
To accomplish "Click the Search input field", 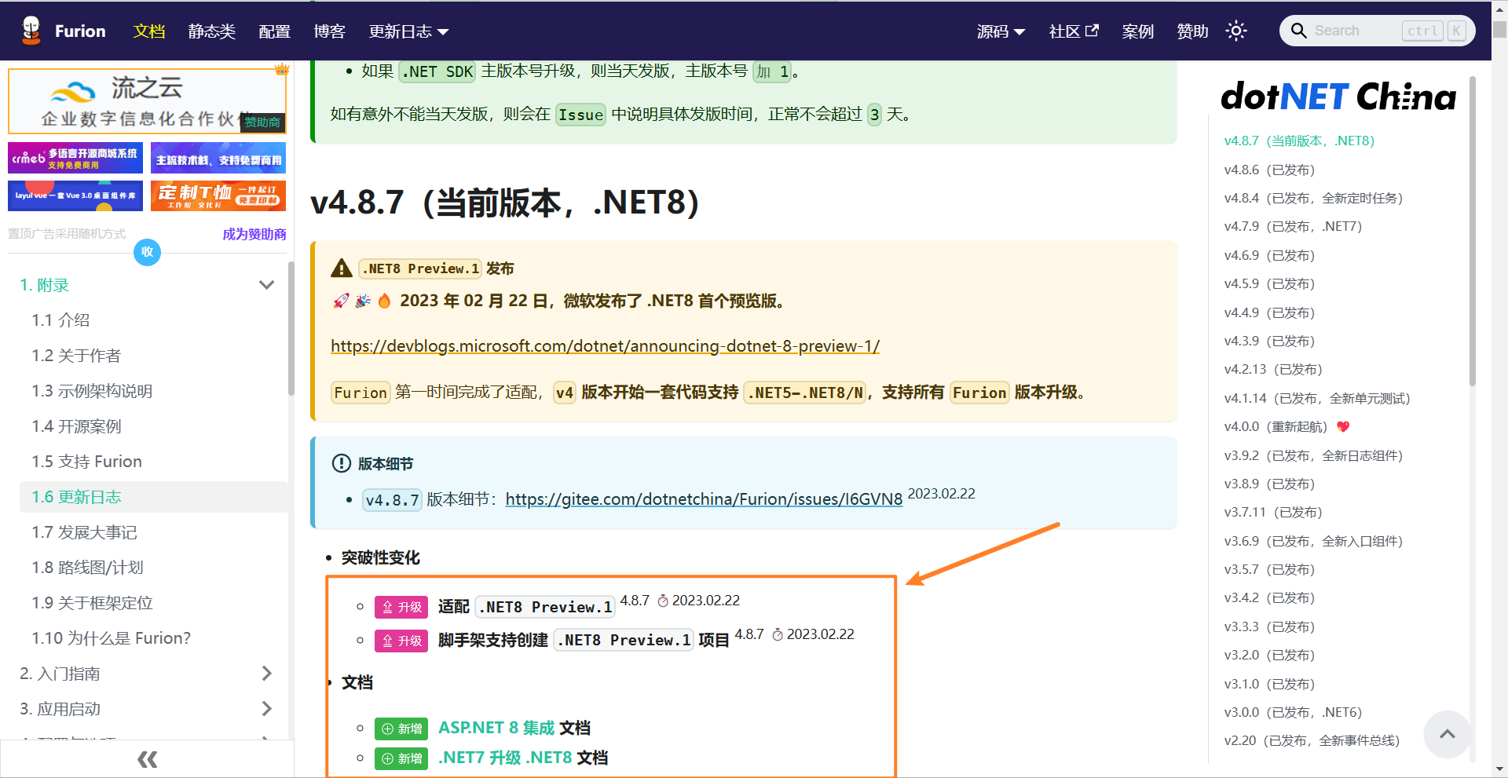I will click(1378, 31).
